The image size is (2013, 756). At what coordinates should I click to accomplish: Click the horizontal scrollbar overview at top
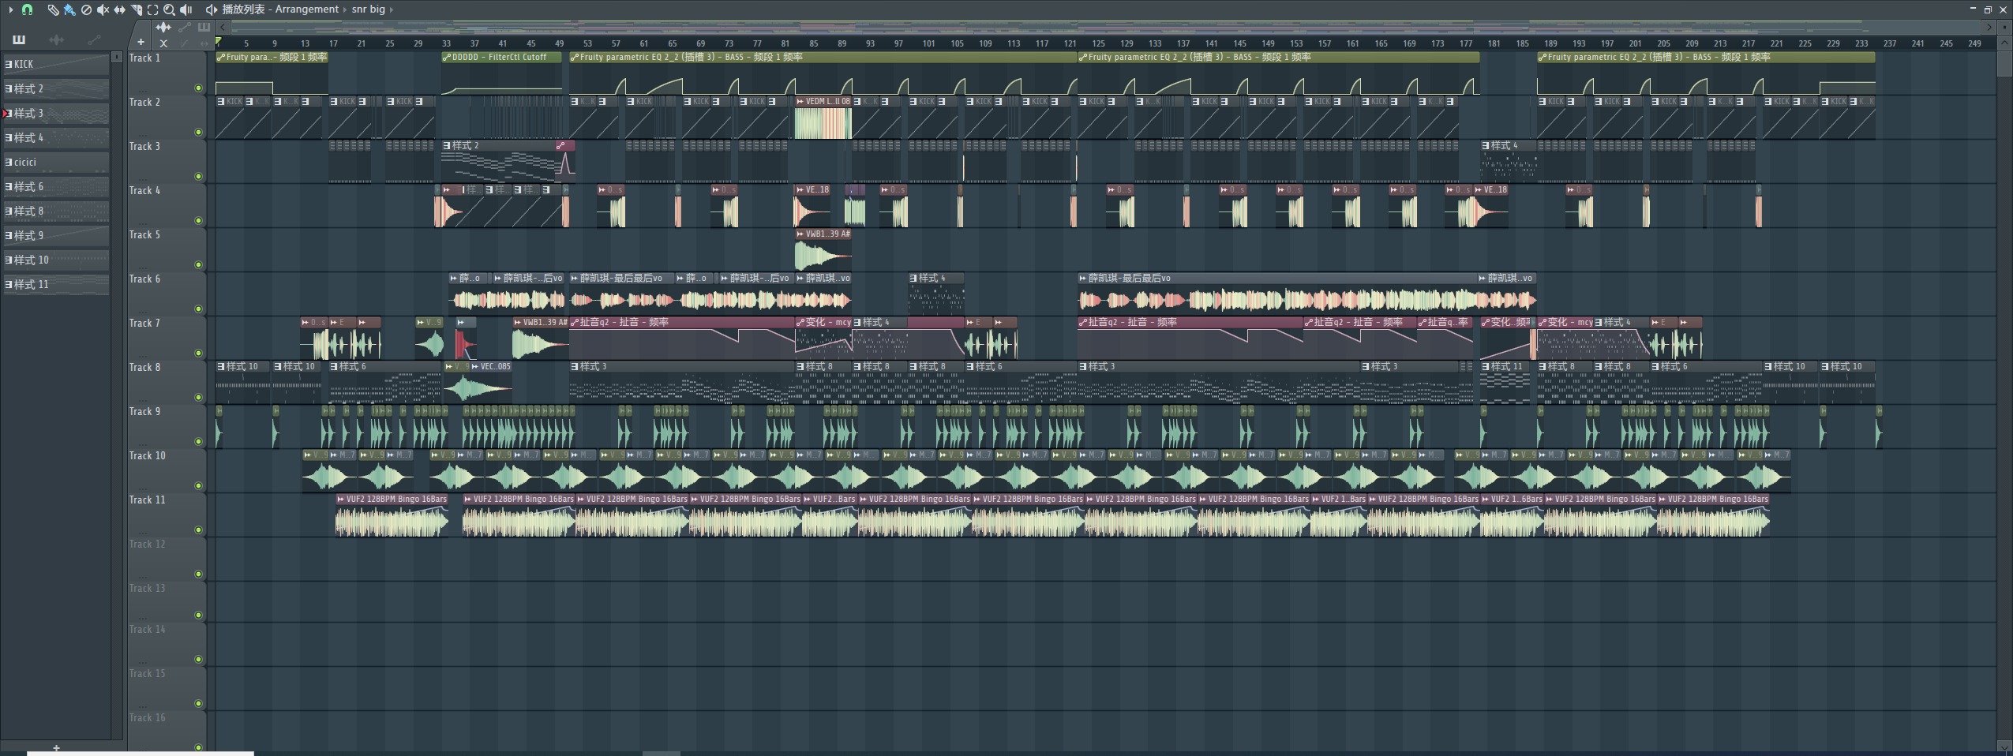pyautogui.click(x=1105, y=27)
